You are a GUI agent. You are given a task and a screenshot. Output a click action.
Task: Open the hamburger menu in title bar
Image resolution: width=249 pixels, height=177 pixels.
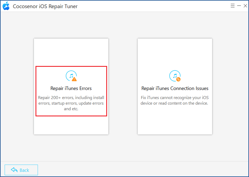click(x=233, y=6)
